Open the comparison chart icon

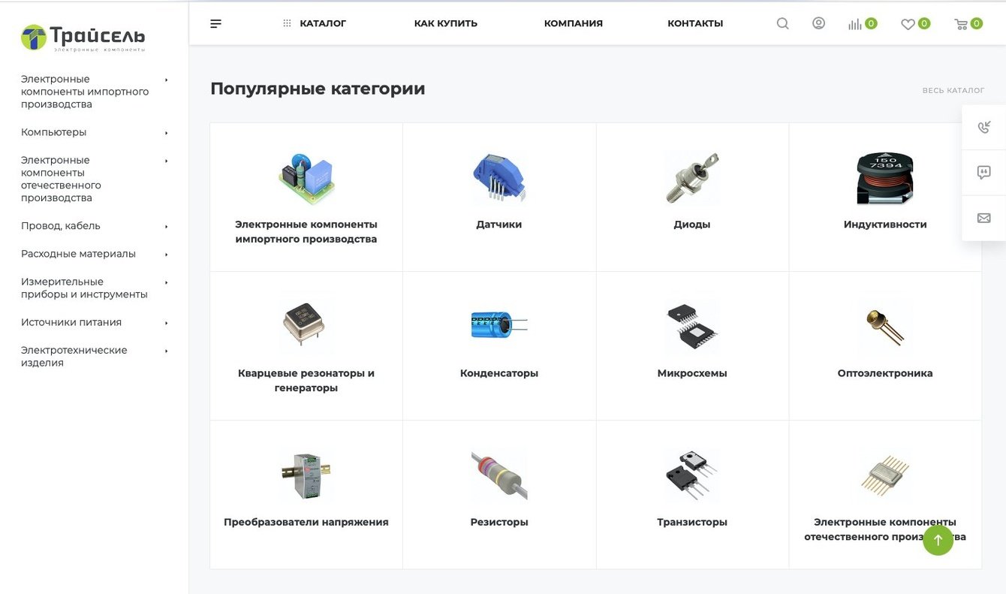[855, 24]
